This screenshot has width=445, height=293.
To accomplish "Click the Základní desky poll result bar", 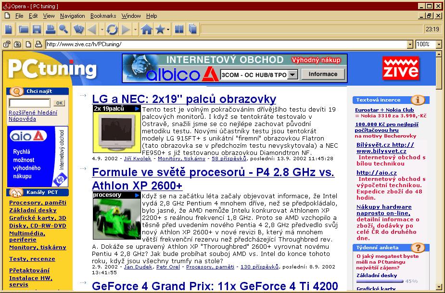I will [380, 281].
